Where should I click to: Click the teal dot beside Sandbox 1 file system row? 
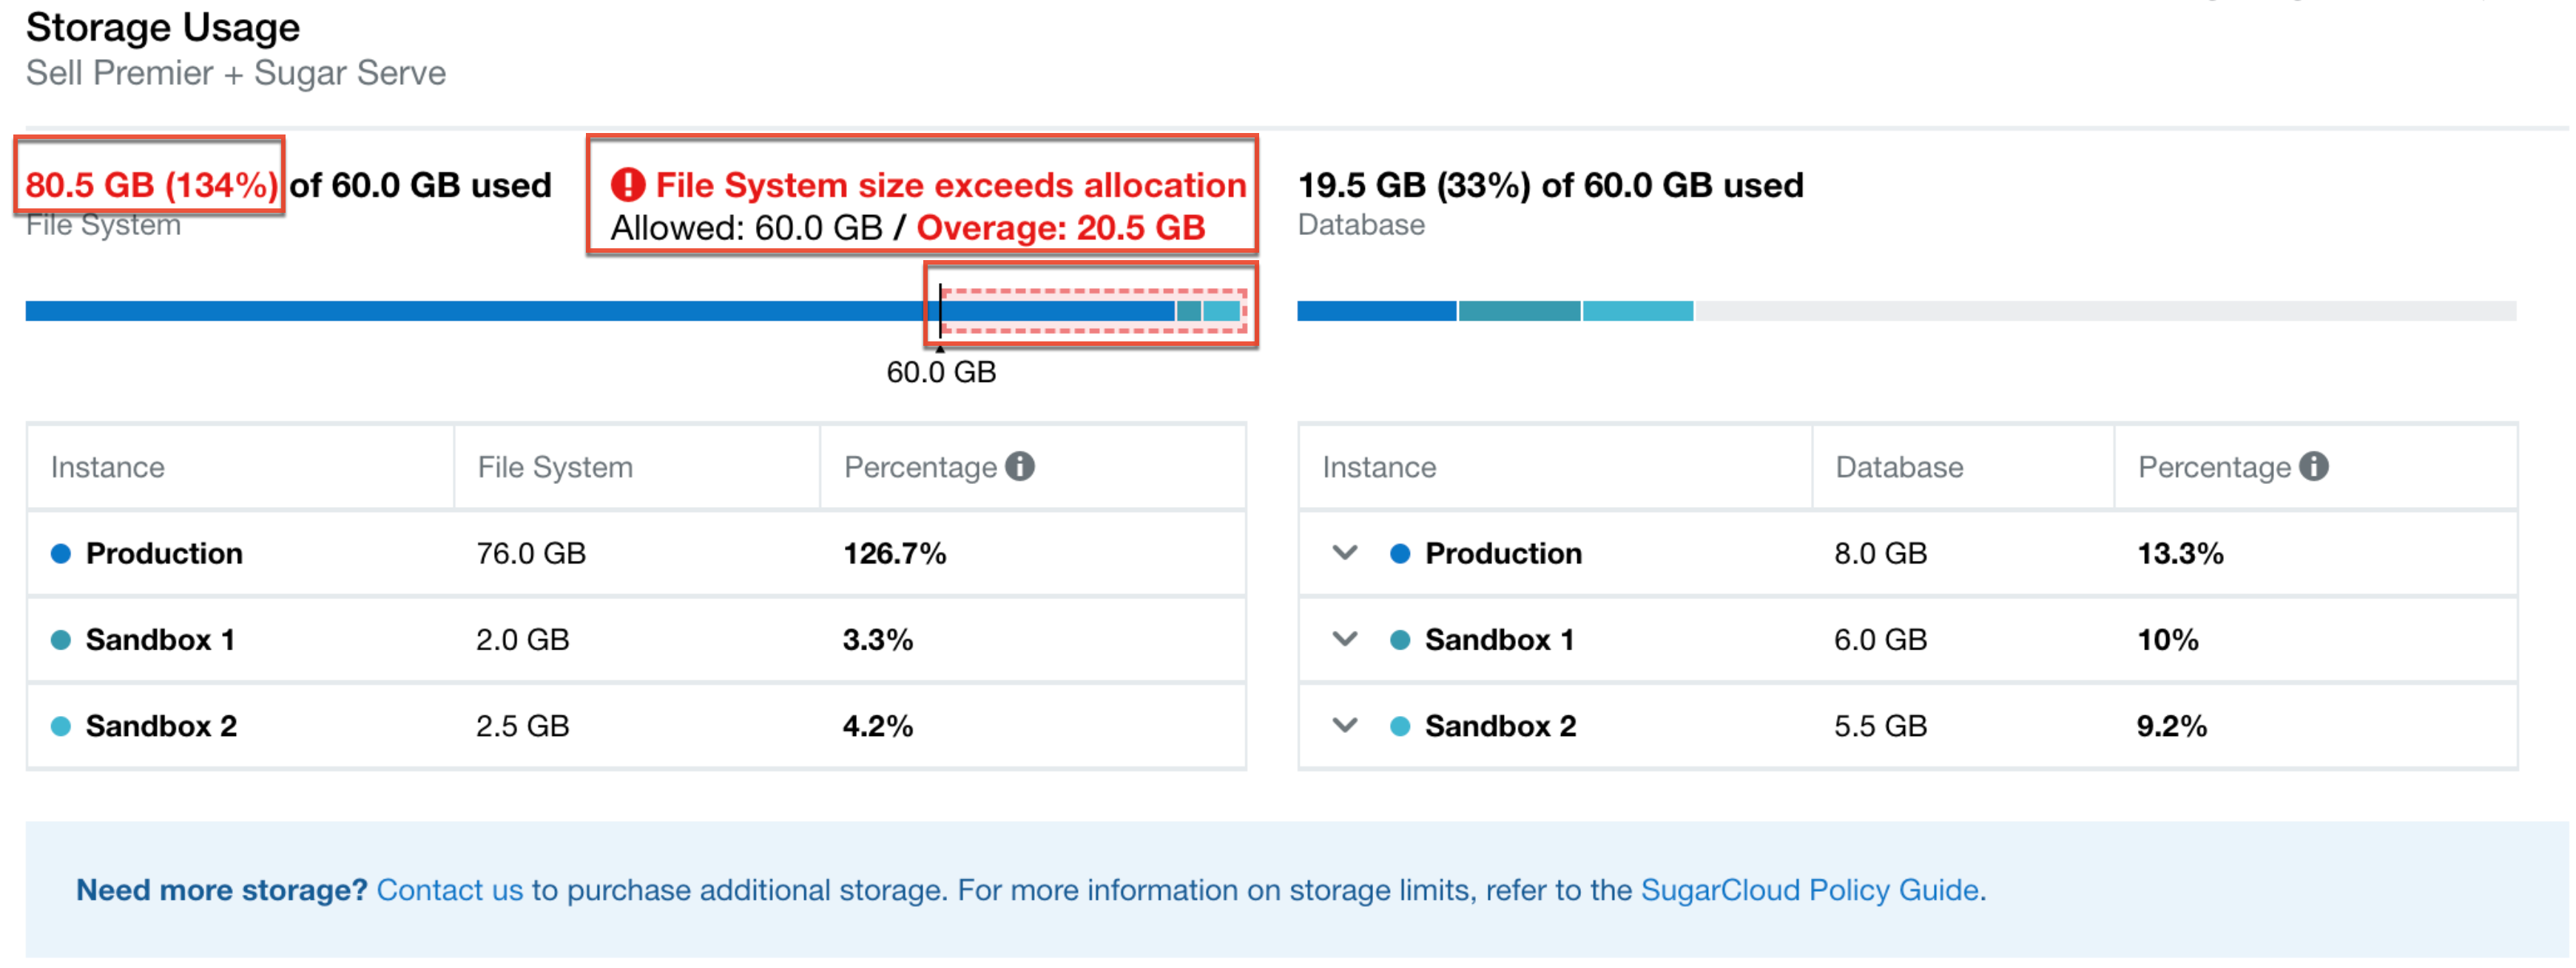point(61,639)
